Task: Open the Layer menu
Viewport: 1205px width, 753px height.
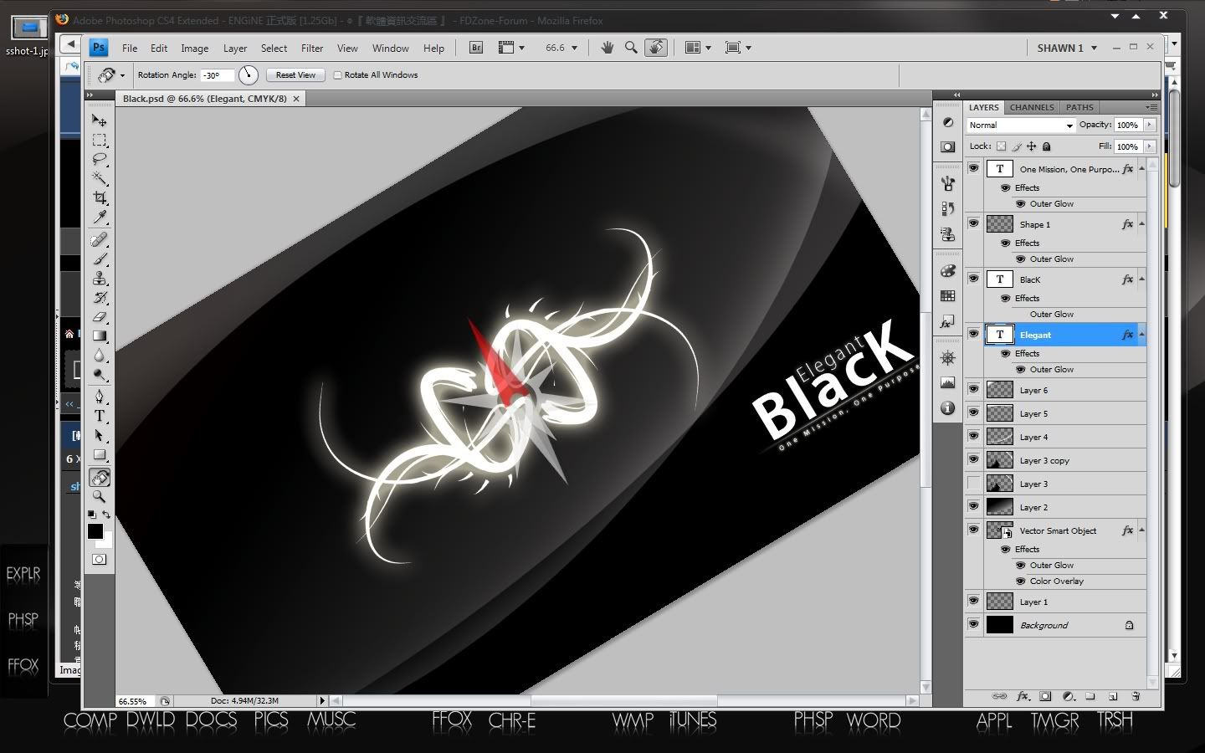Action: [235, 49]
